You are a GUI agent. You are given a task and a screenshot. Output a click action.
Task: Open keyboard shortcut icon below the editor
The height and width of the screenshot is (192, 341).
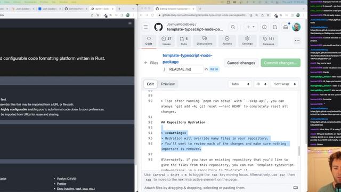click(x=295, y=188)
